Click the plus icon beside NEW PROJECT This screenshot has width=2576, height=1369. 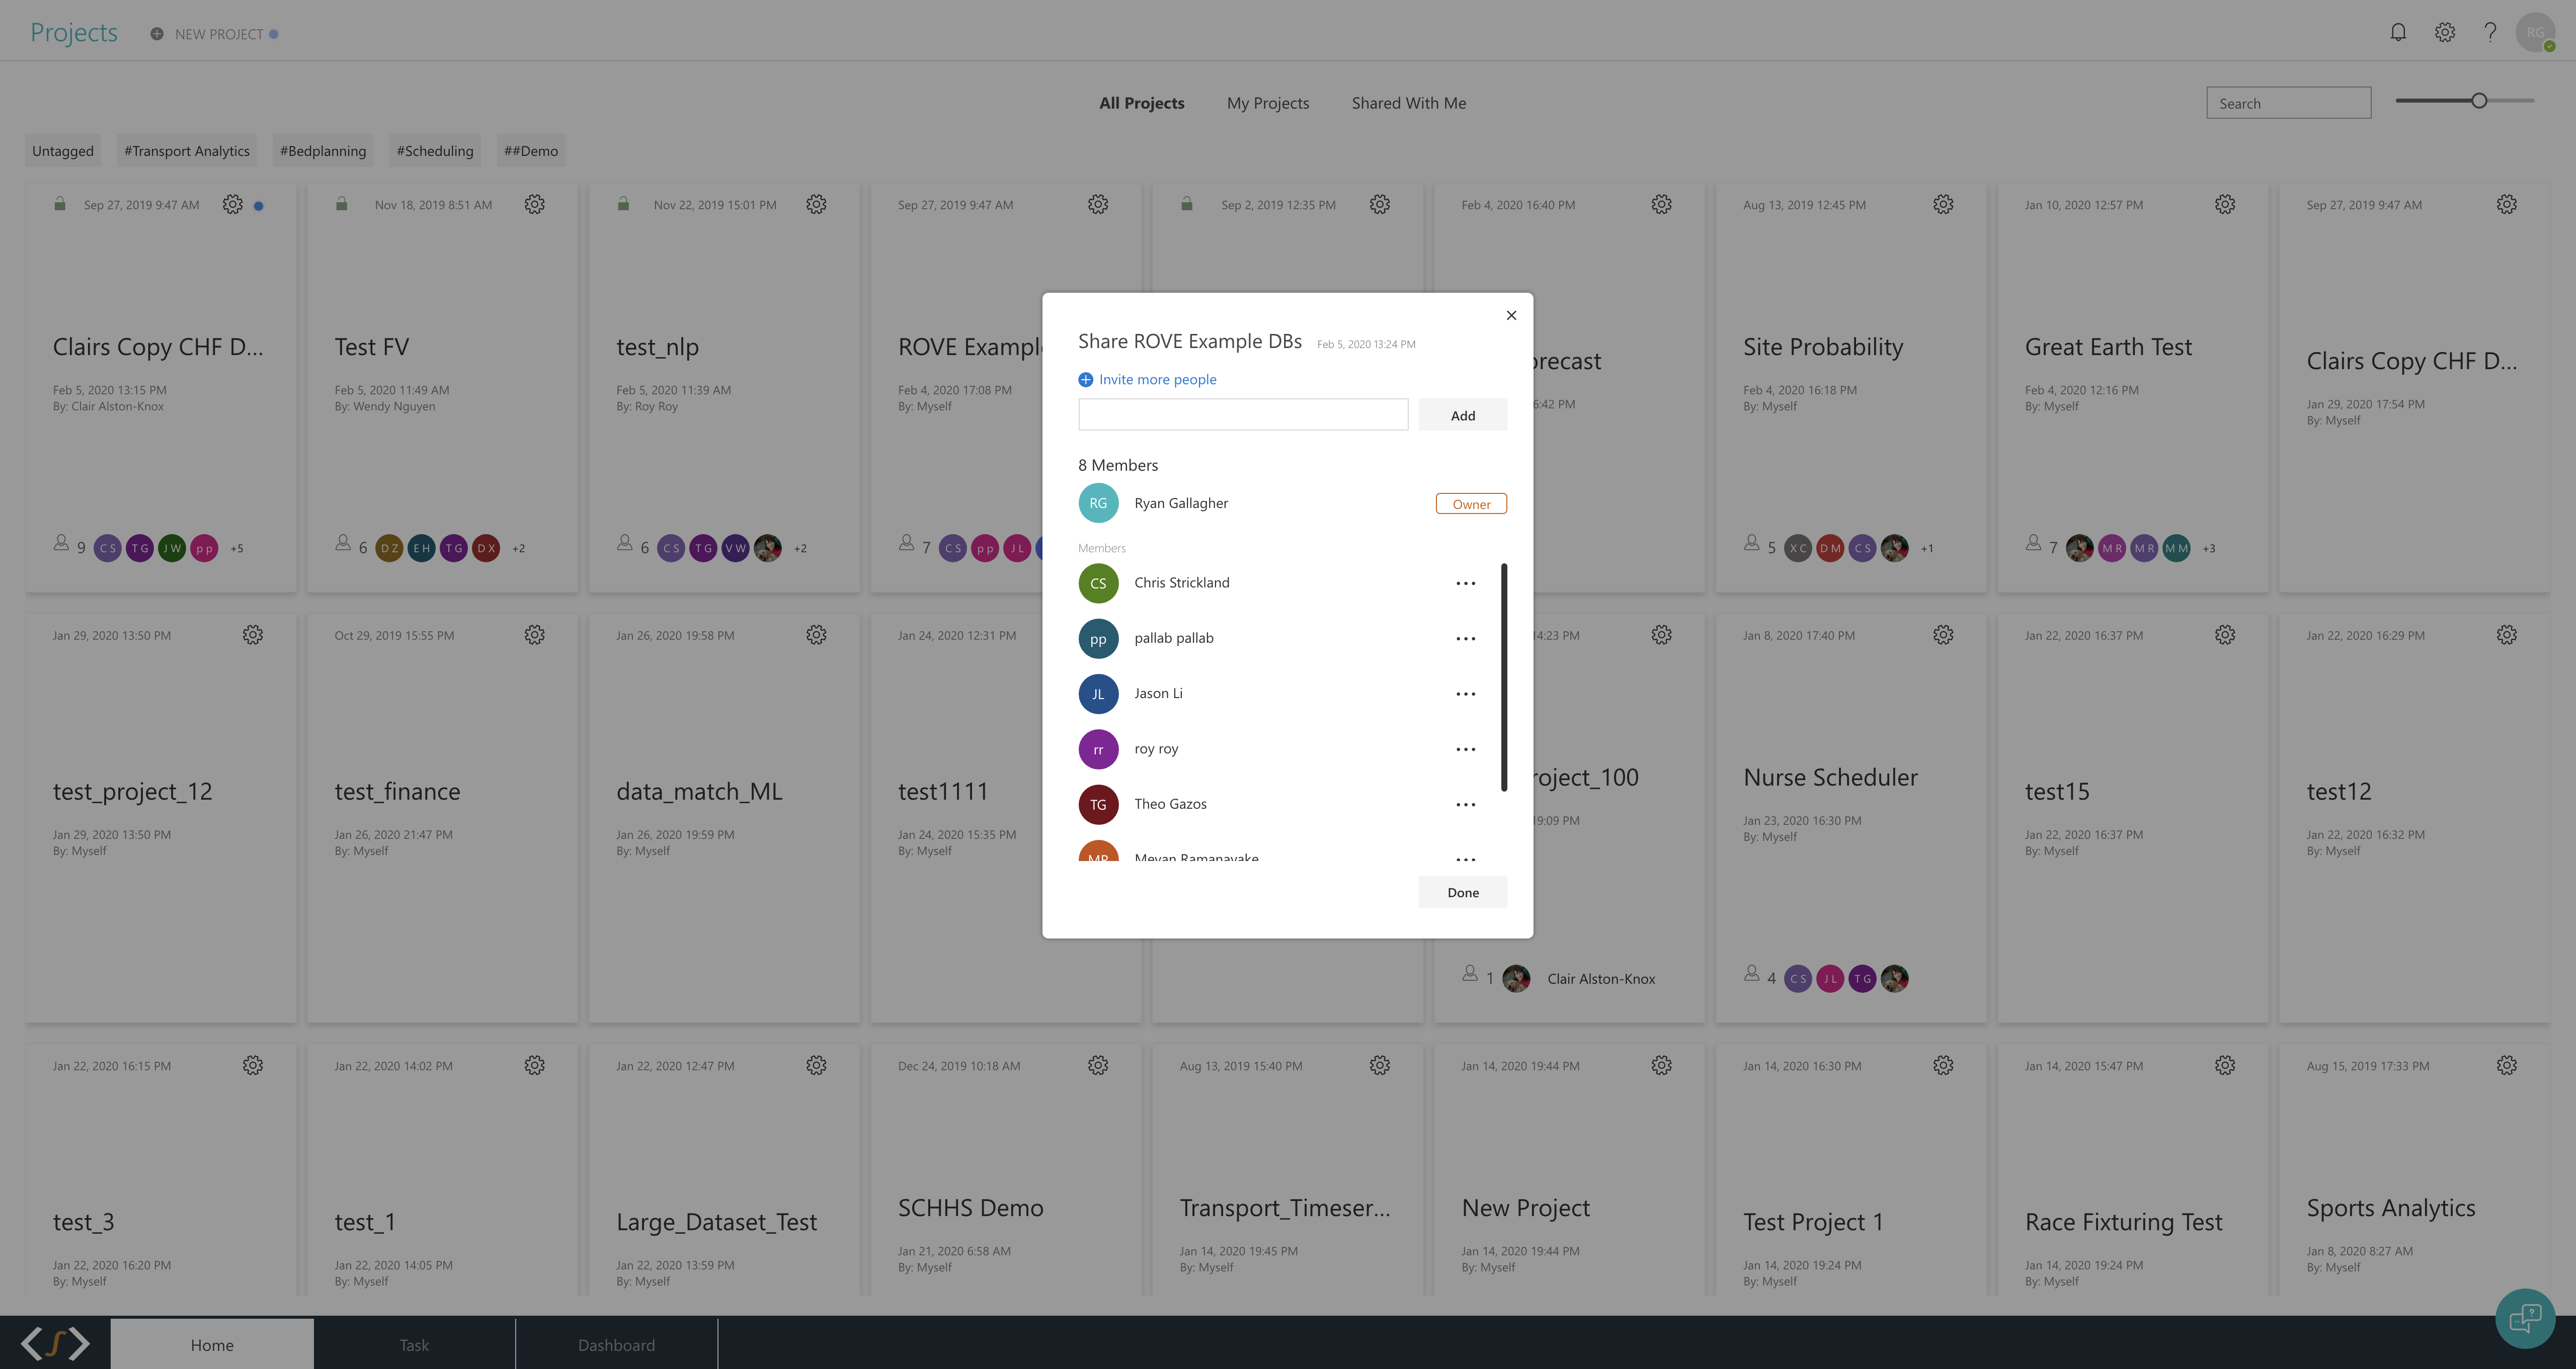(x=157, y=34)
